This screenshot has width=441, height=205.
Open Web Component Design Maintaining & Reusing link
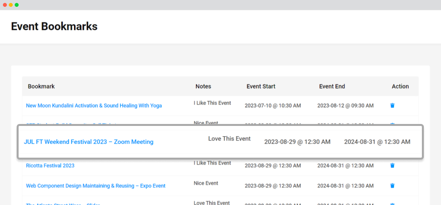click(x=96, y=185)
